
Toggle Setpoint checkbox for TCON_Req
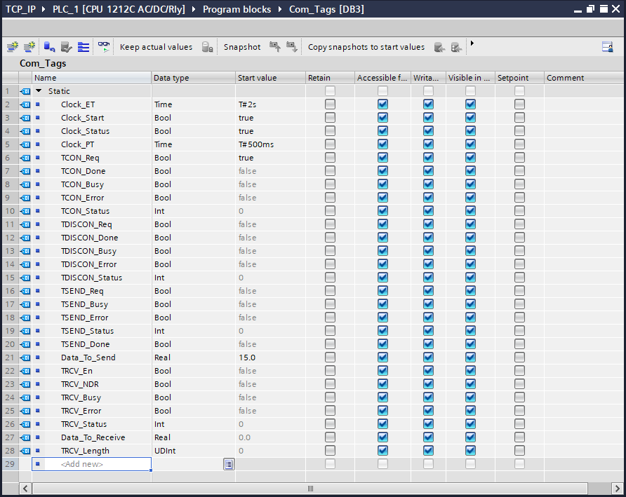[519, 158]
